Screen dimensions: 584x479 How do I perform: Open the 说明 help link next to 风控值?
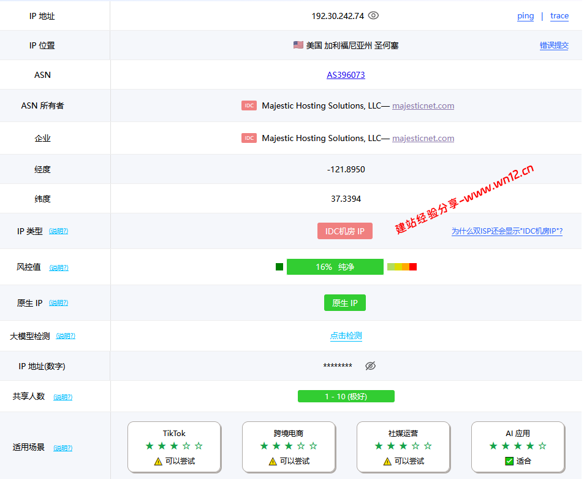point(59,267)
